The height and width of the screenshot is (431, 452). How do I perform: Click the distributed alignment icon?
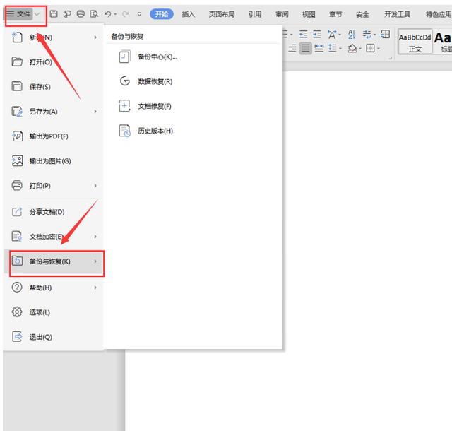click(319, 48)
